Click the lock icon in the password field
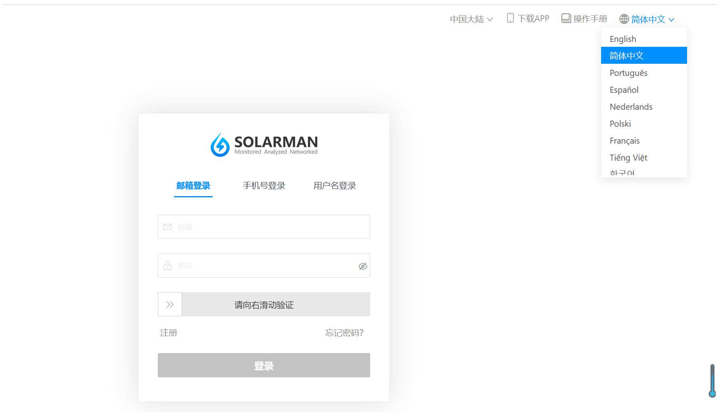 (x=168, y=266)
